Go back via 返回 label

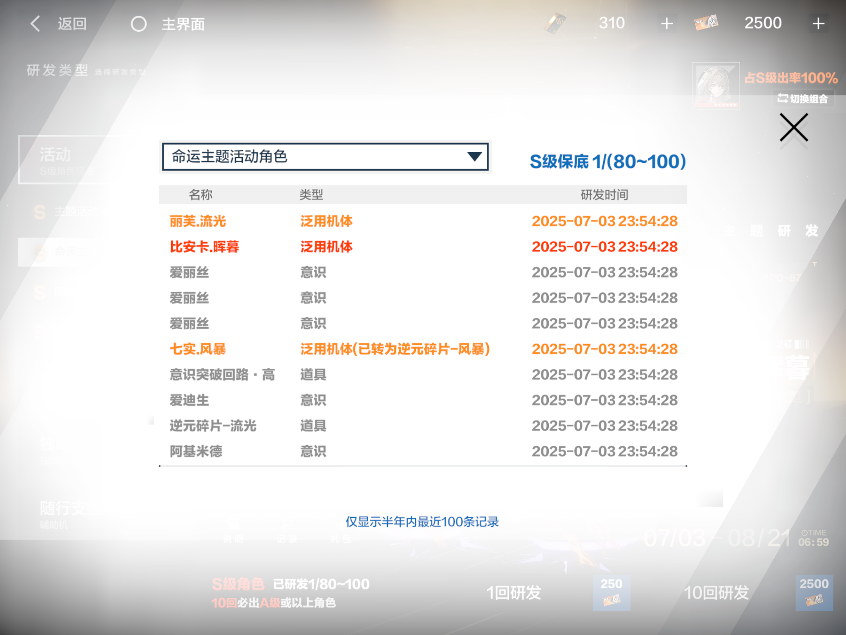[x=72, y=24]
